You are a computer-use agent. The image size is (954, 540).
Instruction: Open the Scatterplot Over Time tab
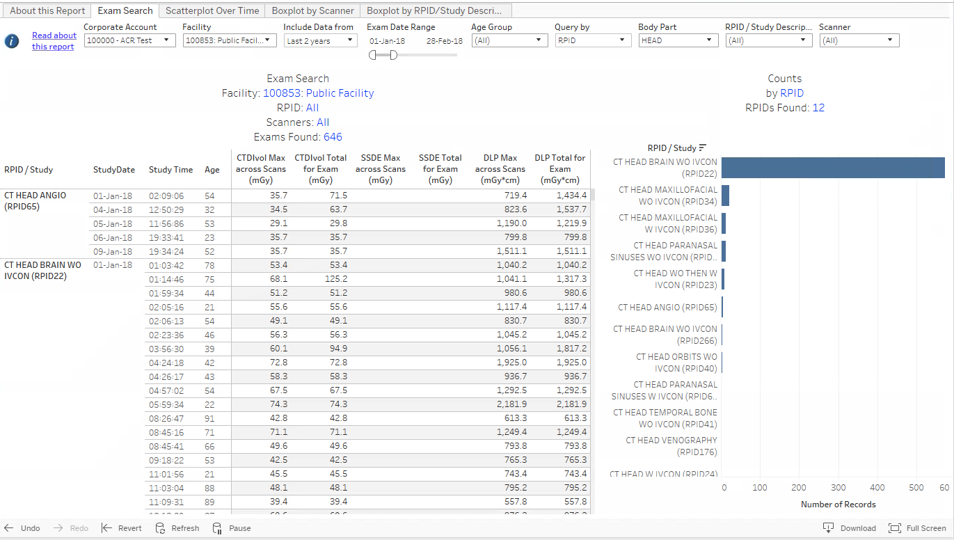click(x=212, y=10)
